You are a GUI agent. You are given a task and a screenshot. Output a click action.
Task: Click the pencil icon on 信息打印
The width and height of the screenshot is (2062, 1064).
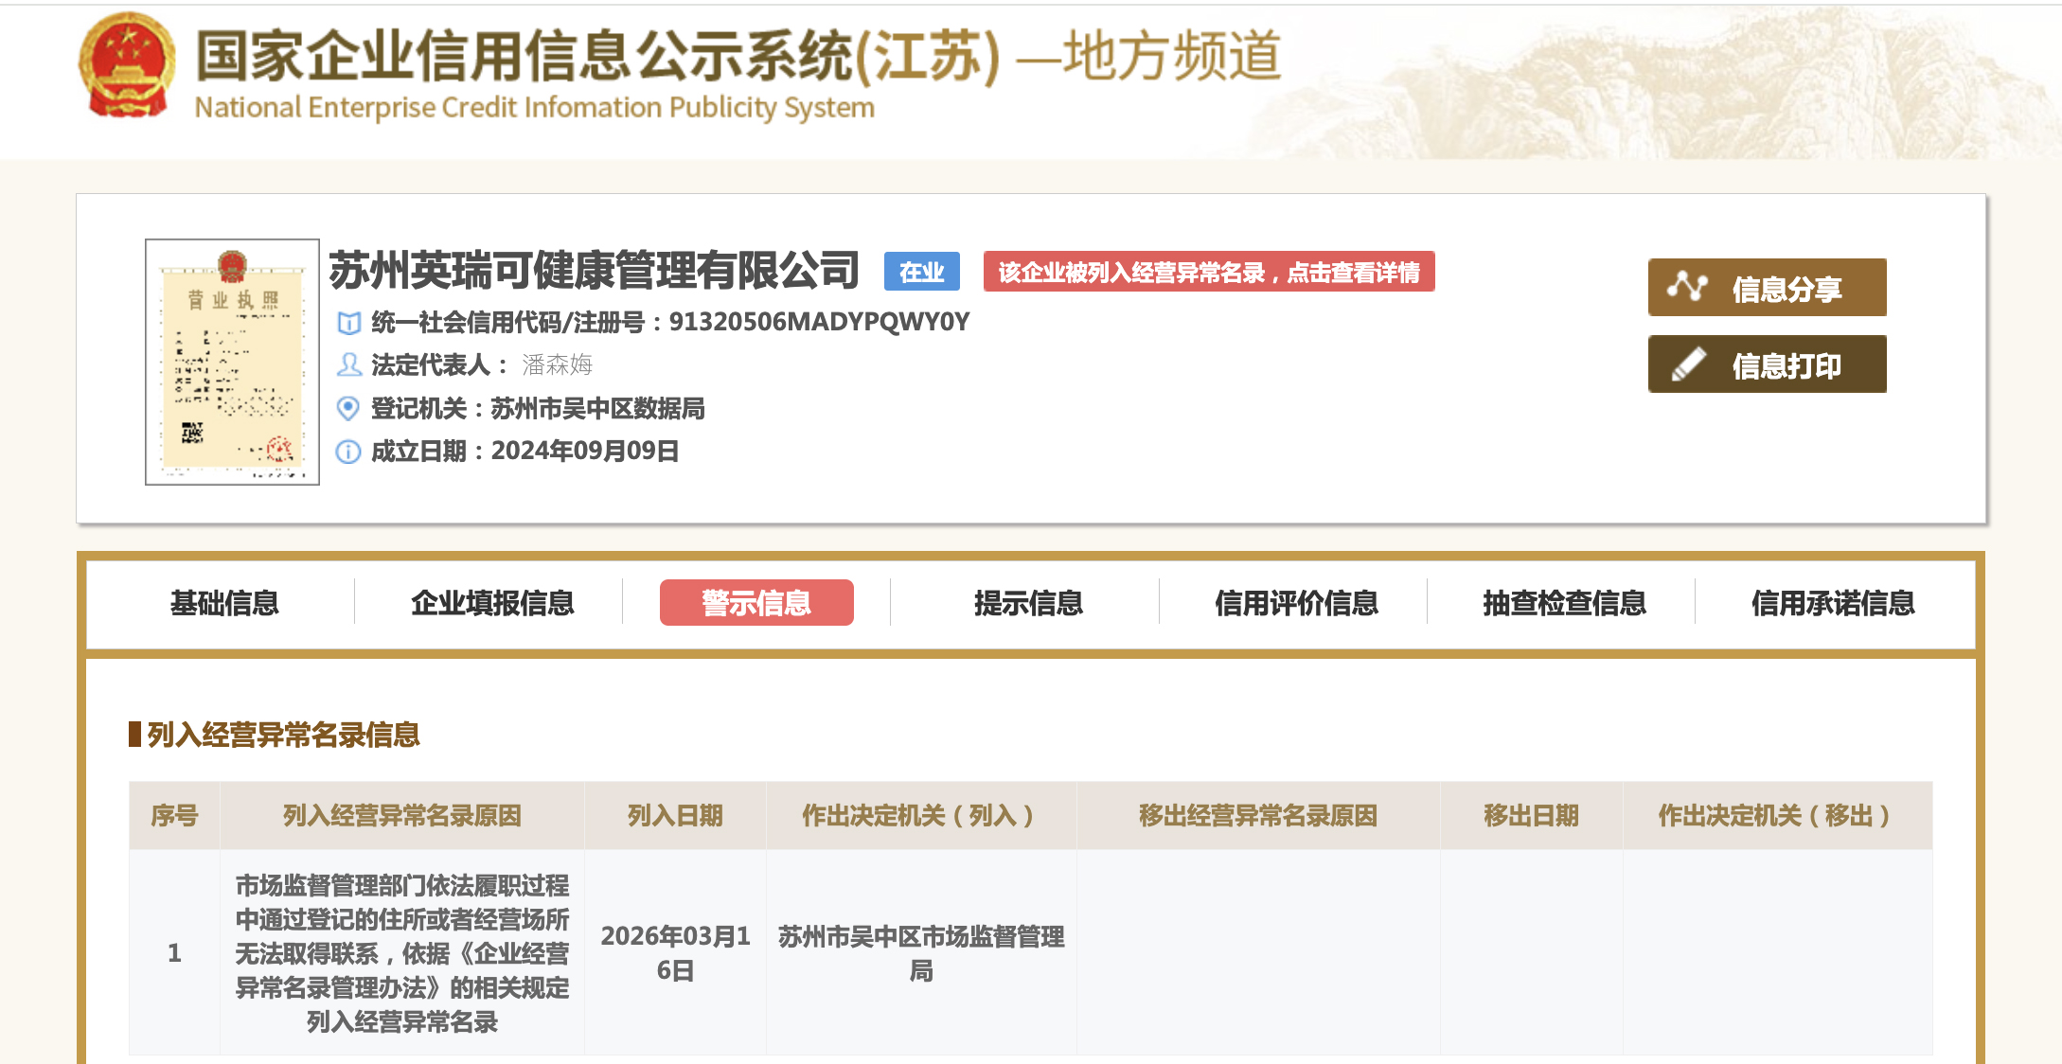pyautogui.click(x=1687, y=364)
